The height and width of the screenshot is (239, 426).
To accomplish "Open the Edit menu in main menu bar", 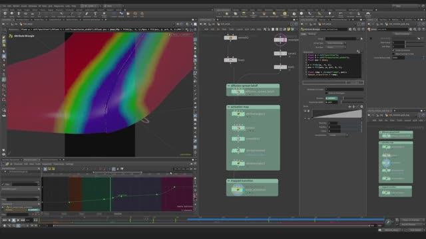I will pyautogui.click(x=9, y=6).
